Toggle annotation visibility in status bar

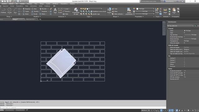click(x=177, y=110)
